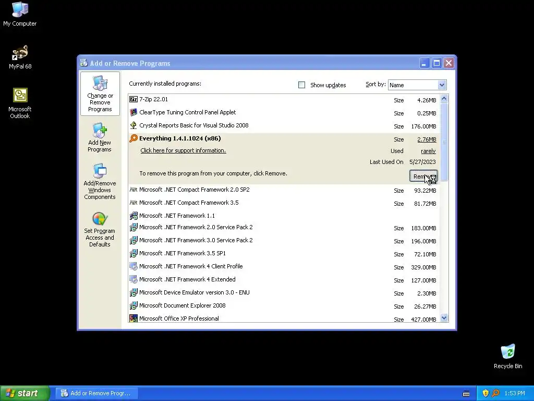Image resolution: width=534 pixels, height=401 pixels.
Task: Click the security shield tray icon
Action: [x=486, y=393]
